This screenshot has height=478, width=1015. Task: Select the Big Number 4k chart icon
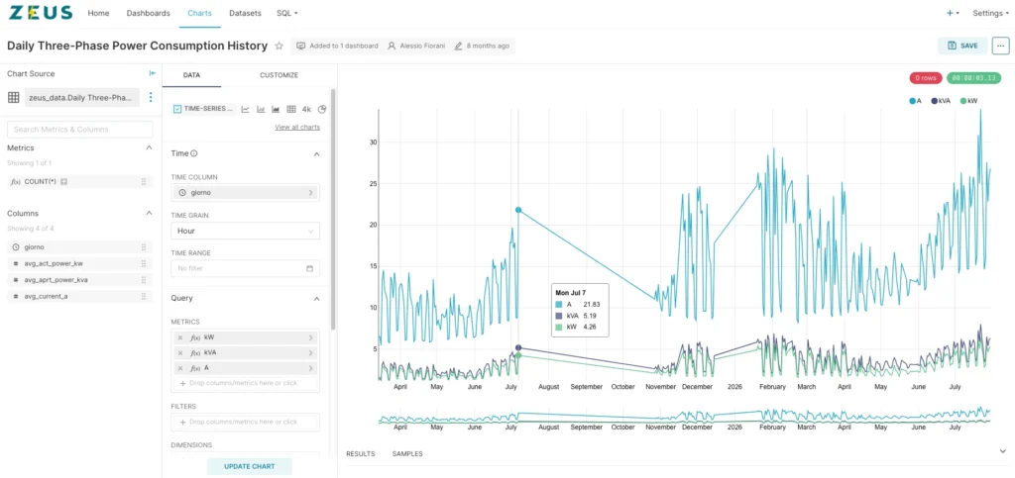307,109
